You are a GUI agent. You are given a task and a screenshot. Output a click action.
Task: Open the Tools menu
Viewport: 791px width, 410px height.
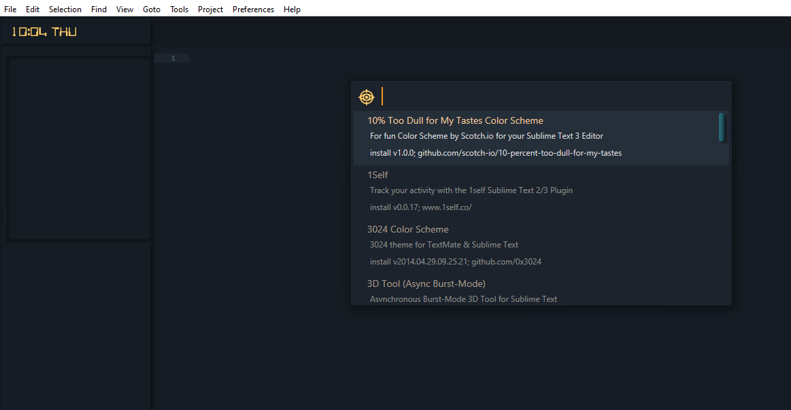[x=179, y=9]
